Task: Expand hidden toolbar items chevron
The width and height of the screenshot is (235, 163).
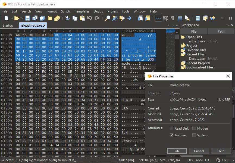Action: (x=222, y=18)
